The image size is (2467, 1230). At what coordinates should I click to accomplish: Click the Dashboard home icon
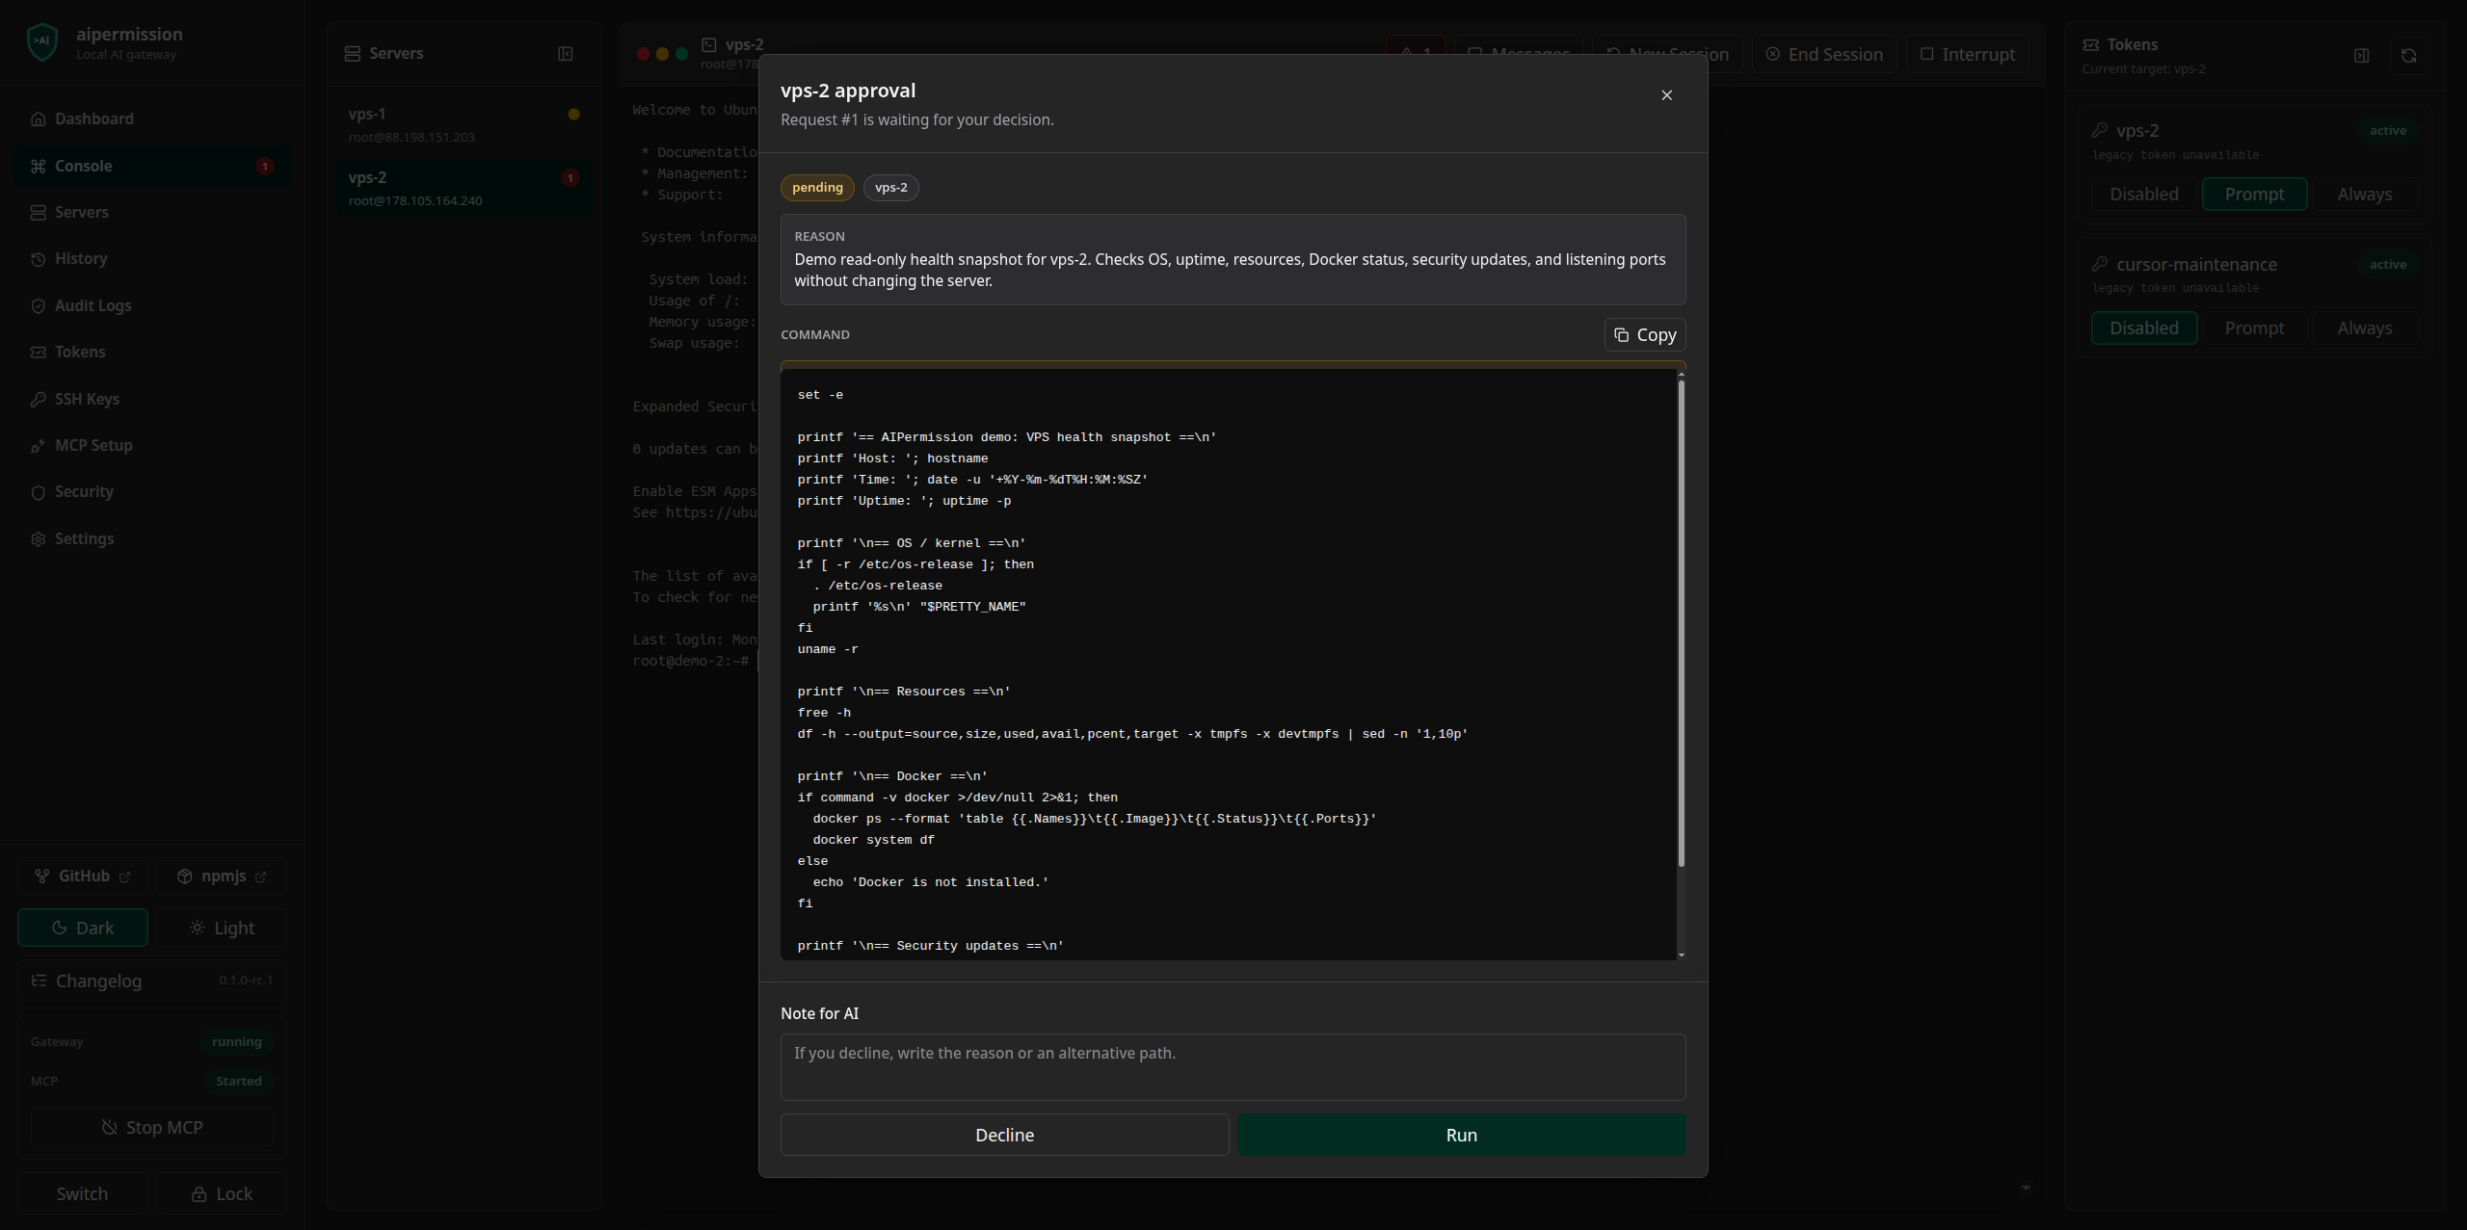[39, 118]
